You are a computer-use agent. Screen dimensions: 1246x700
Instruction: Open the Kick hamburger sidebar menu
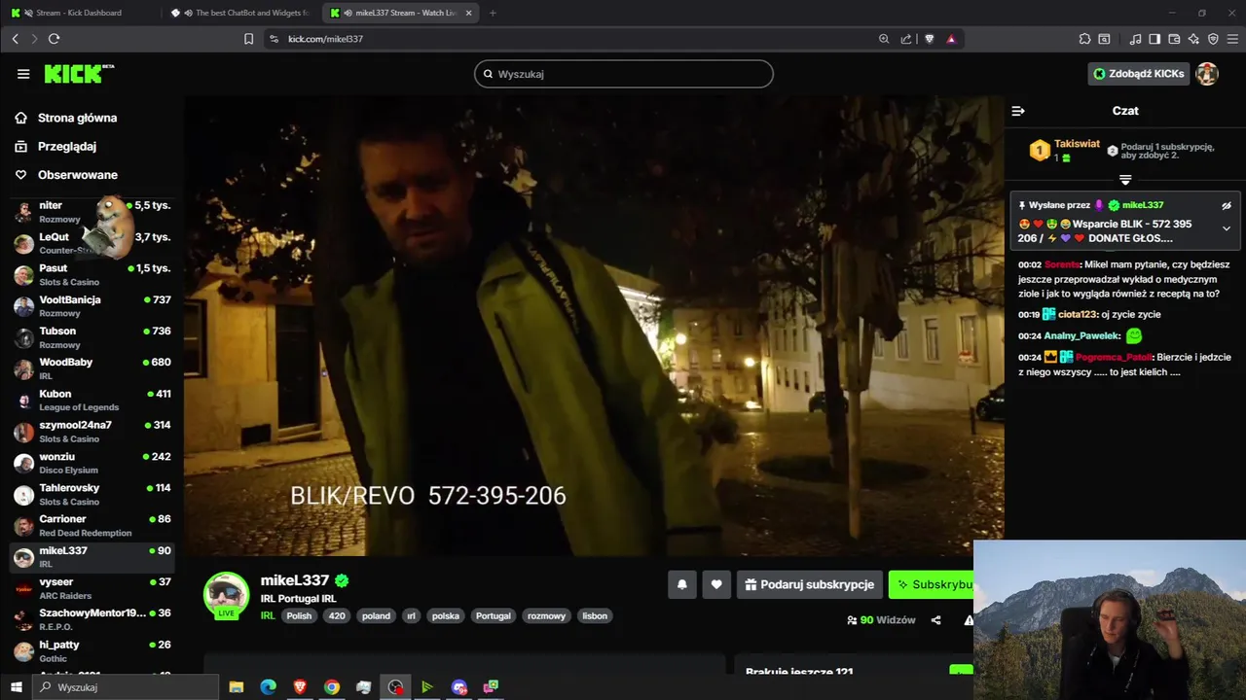23,74
